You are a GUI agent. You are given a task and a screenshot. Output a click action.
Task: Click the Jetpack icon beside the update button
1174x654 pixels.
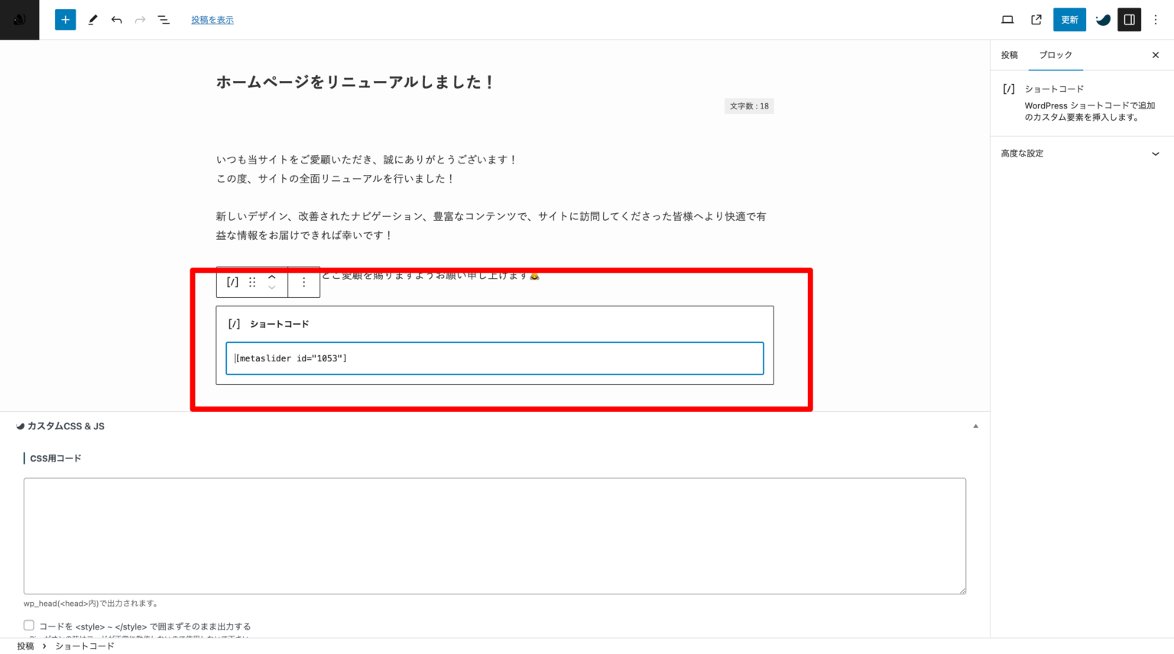(1102, 19)
